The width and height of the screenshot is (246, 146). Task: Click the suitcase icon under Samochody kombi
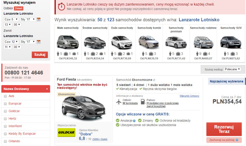[x=151, y=54]
